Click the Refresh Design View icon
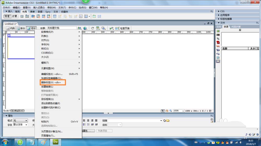 92,28
